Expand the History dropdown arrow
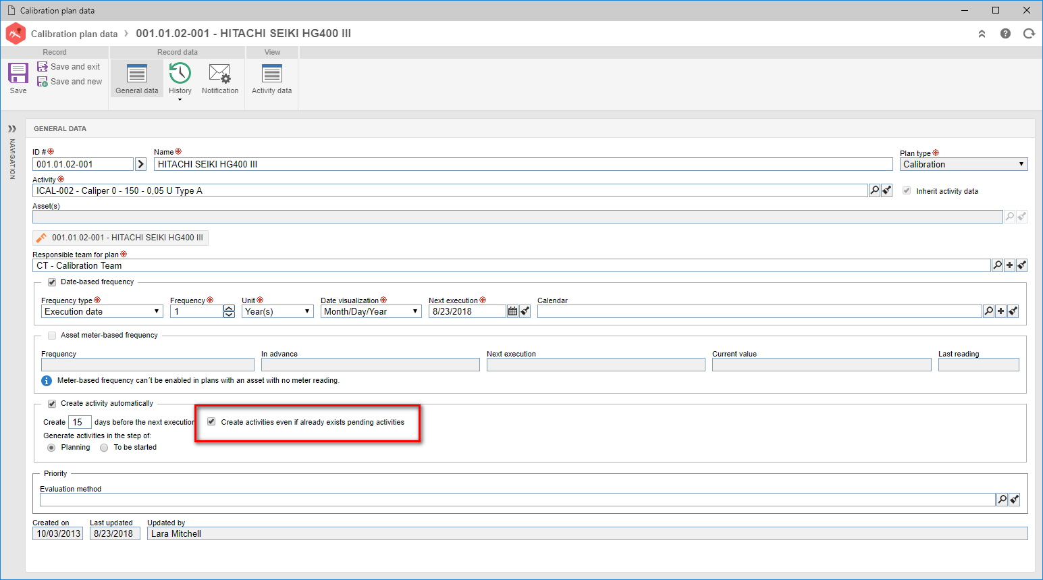1043x580 pixels. [180, 100]
